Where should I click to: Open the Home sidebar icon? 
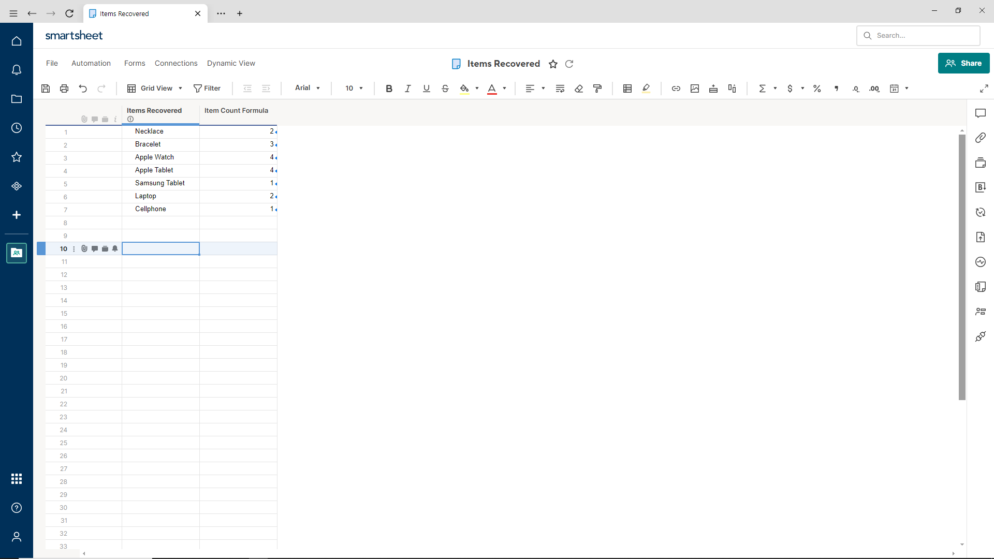[x=17, y=41]
